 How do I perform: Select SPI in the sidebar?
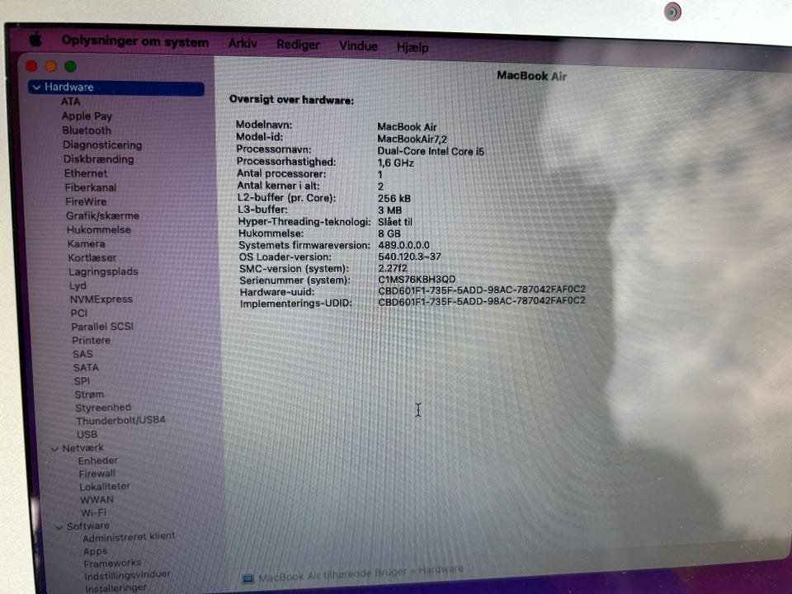(82, 381)
